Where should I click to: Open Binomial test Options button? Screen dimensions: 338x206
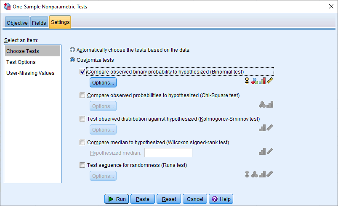point(103,83)
